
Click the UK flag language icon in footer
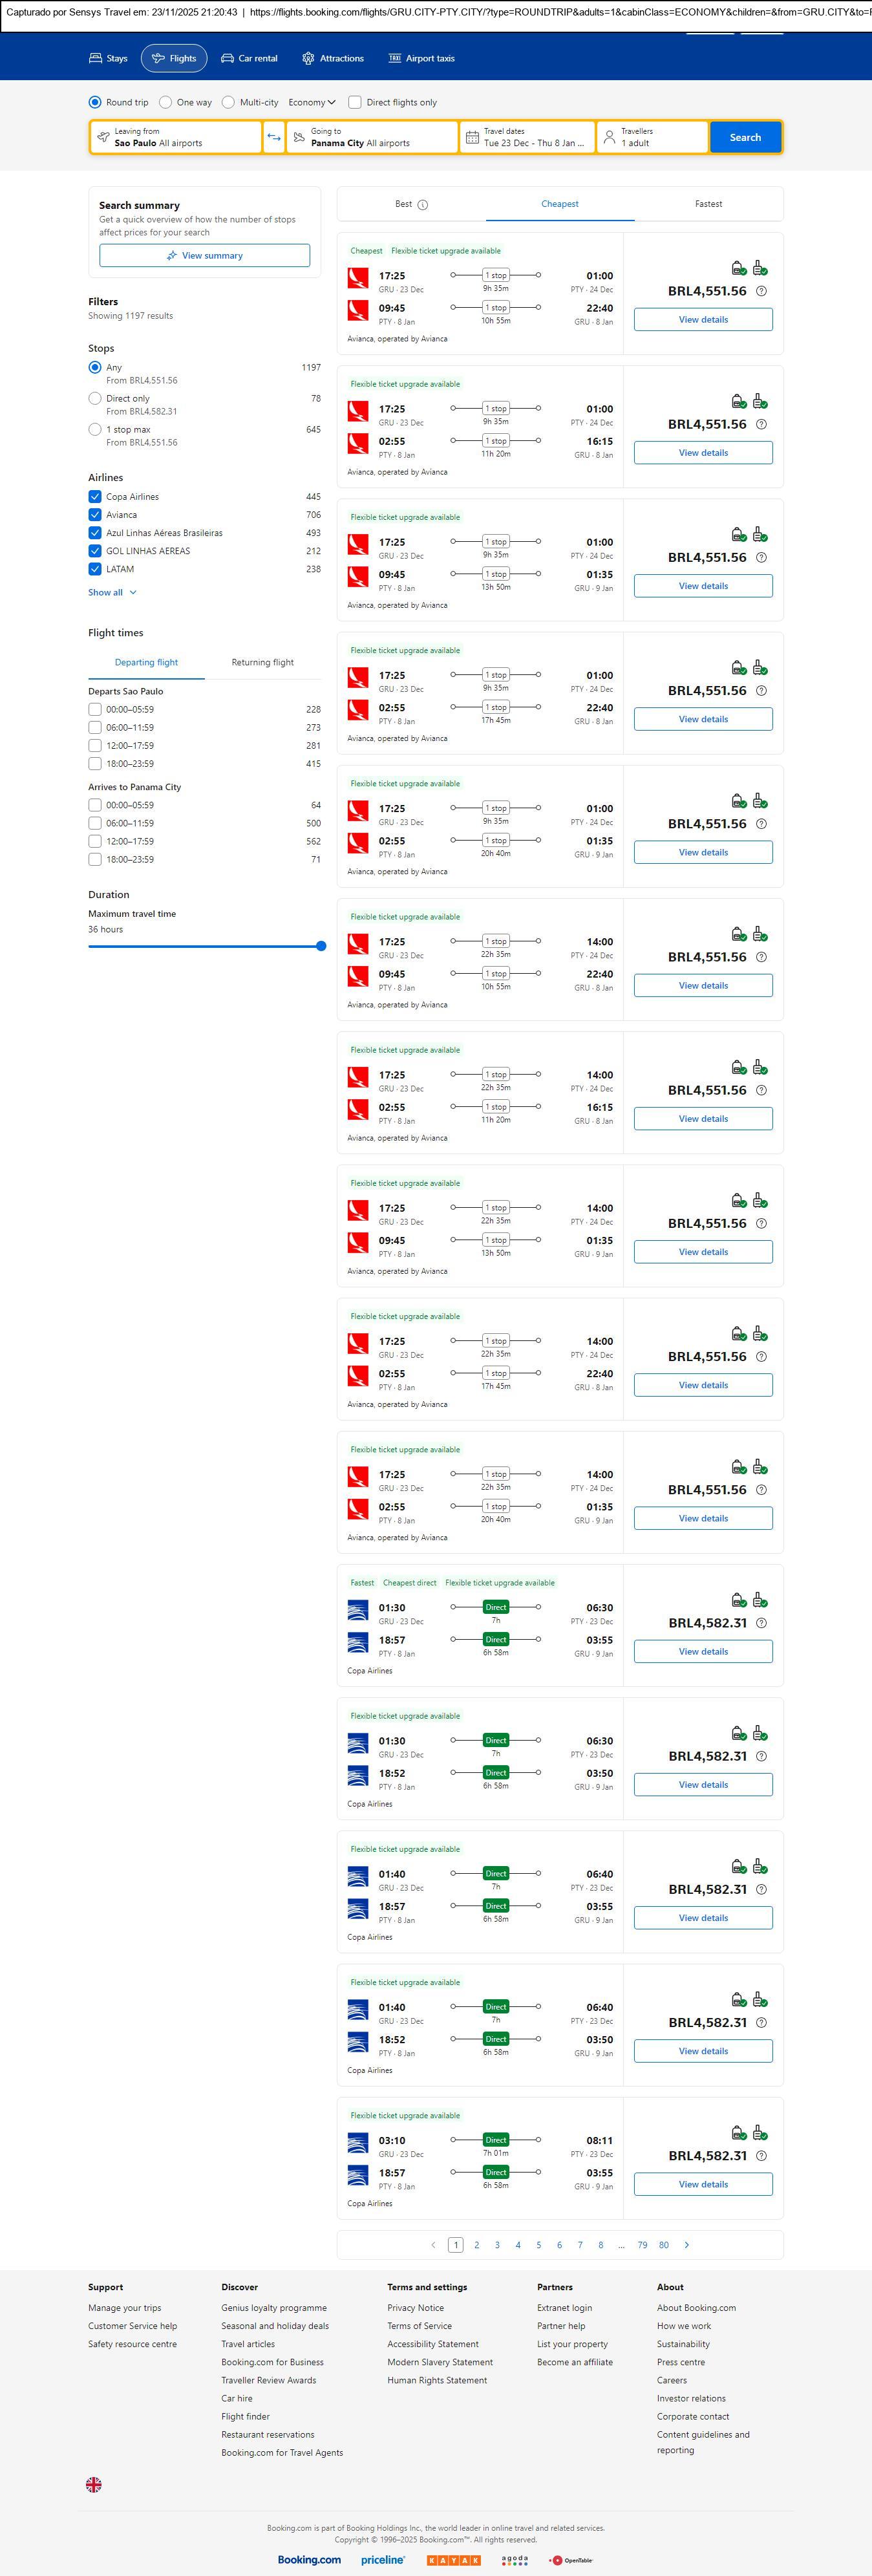(94, 2484)
